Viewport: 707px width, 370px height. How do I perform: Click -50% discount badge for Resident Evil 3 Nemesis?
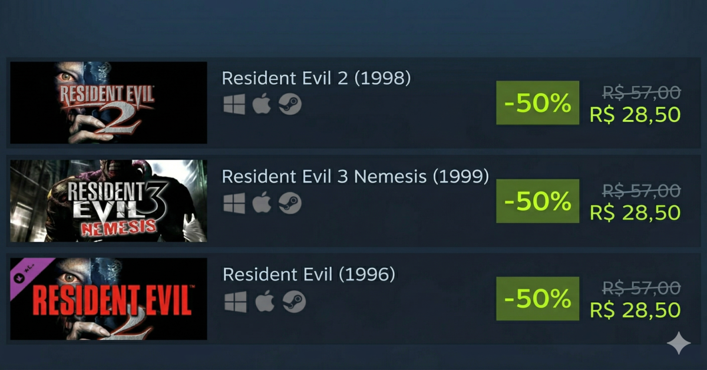point(538,201)
